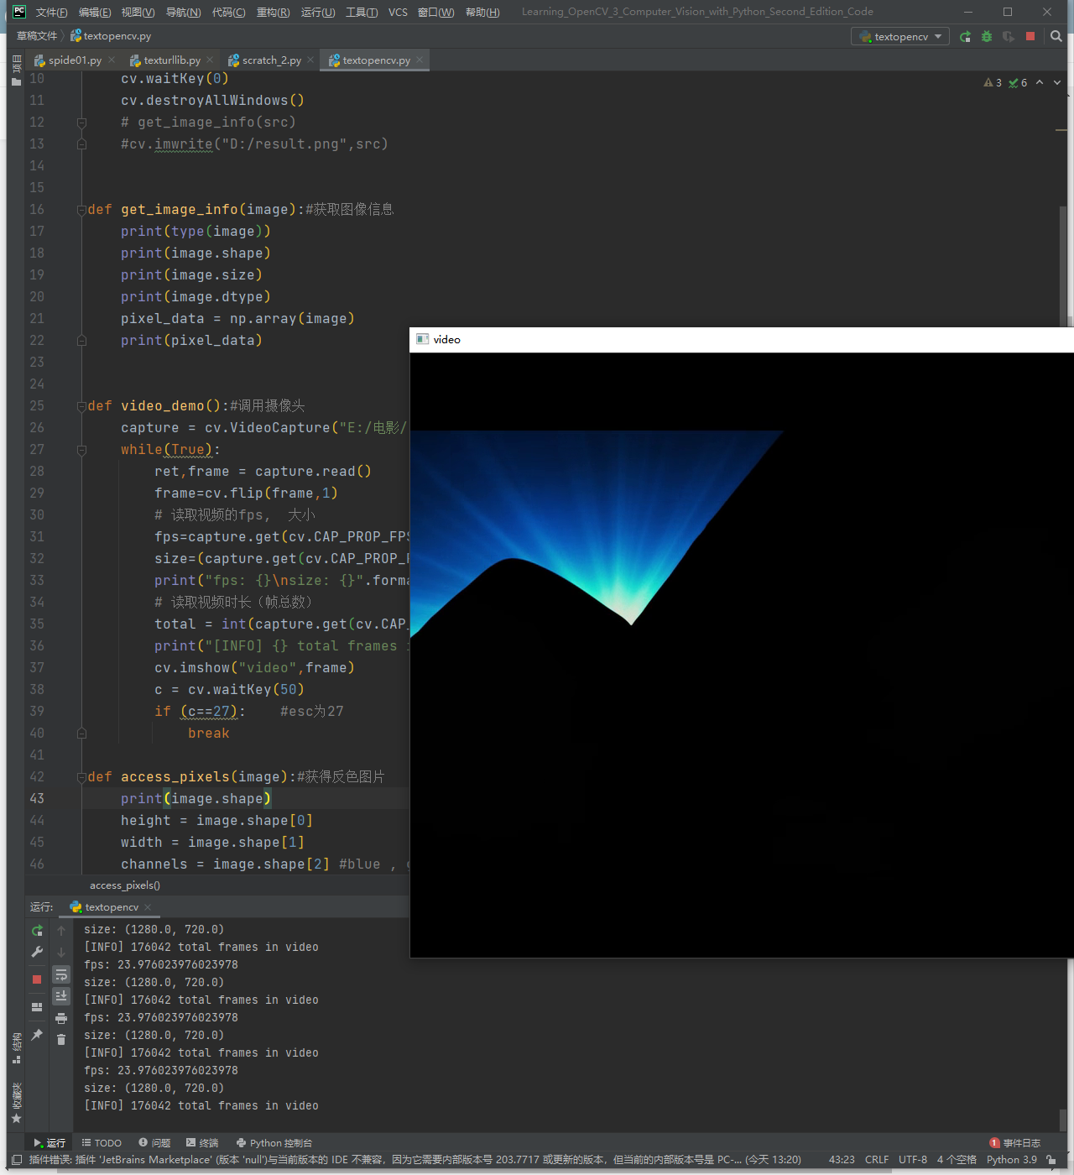Collapse get_image_info function fold marker at line 16
Image resolution: width=1074 pixels, height=1175 pixels.
[x=81, y=210]
